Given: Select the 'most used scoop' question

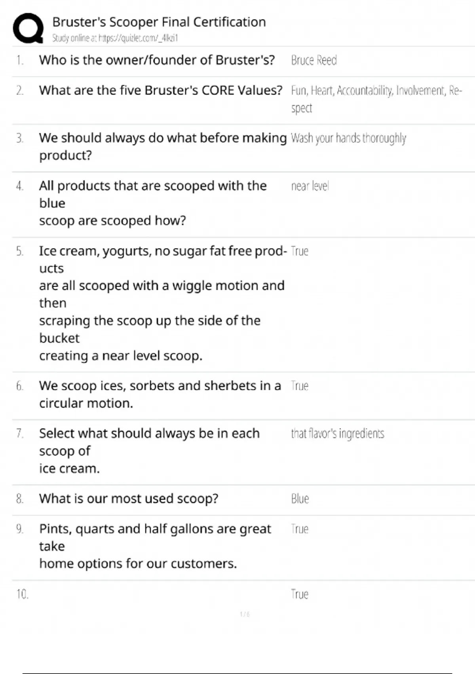Looking at the screenshot, I should [129, 498].
